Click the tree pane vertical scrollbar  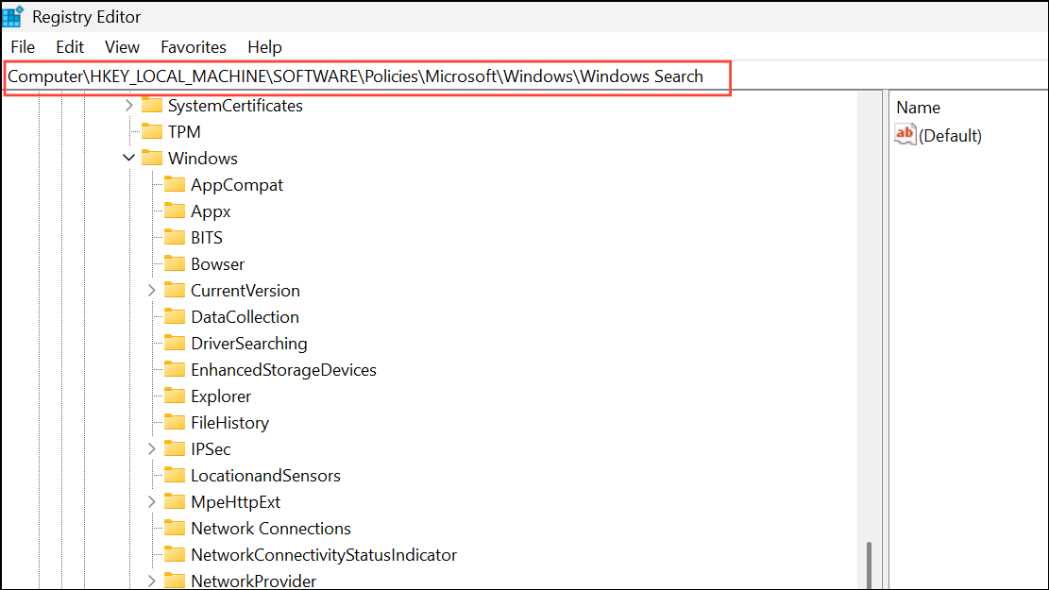pyautogui.click(x=869, y=564)
